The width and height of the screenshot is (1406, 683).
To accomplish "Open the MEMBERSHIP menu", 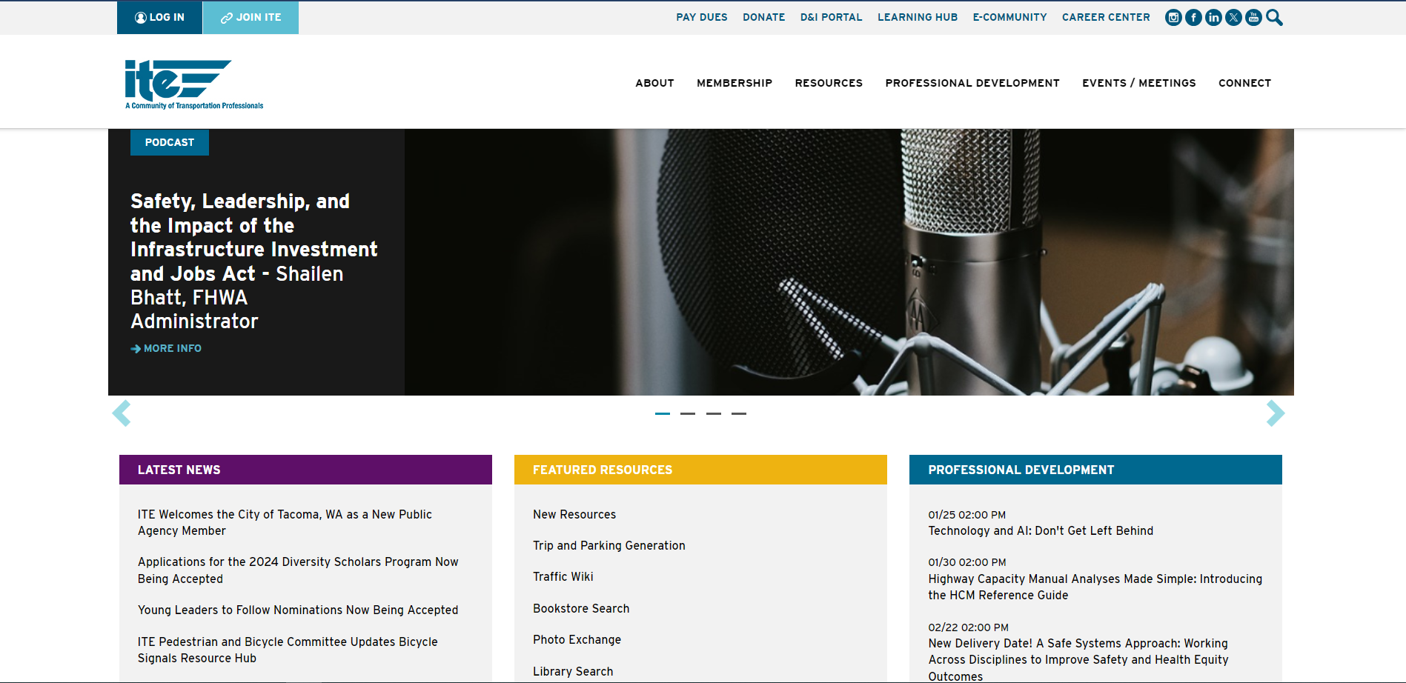I will 734,83.
